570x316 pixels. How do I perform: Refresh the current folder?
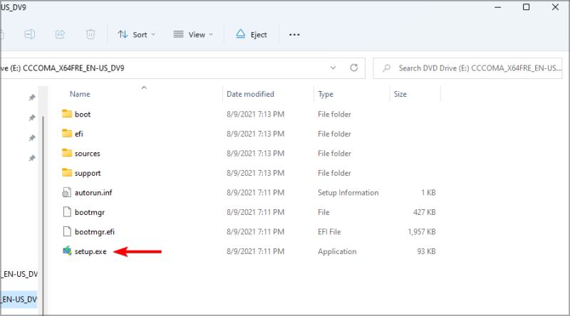coord(353,68)
